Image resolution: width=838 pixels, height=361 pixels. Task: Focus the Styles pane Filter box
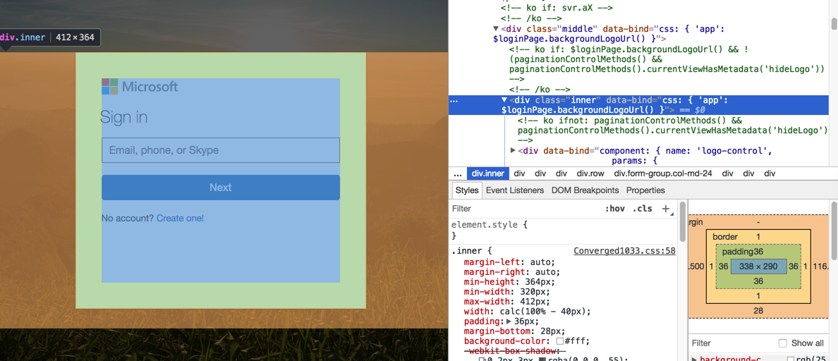[523, 209]
